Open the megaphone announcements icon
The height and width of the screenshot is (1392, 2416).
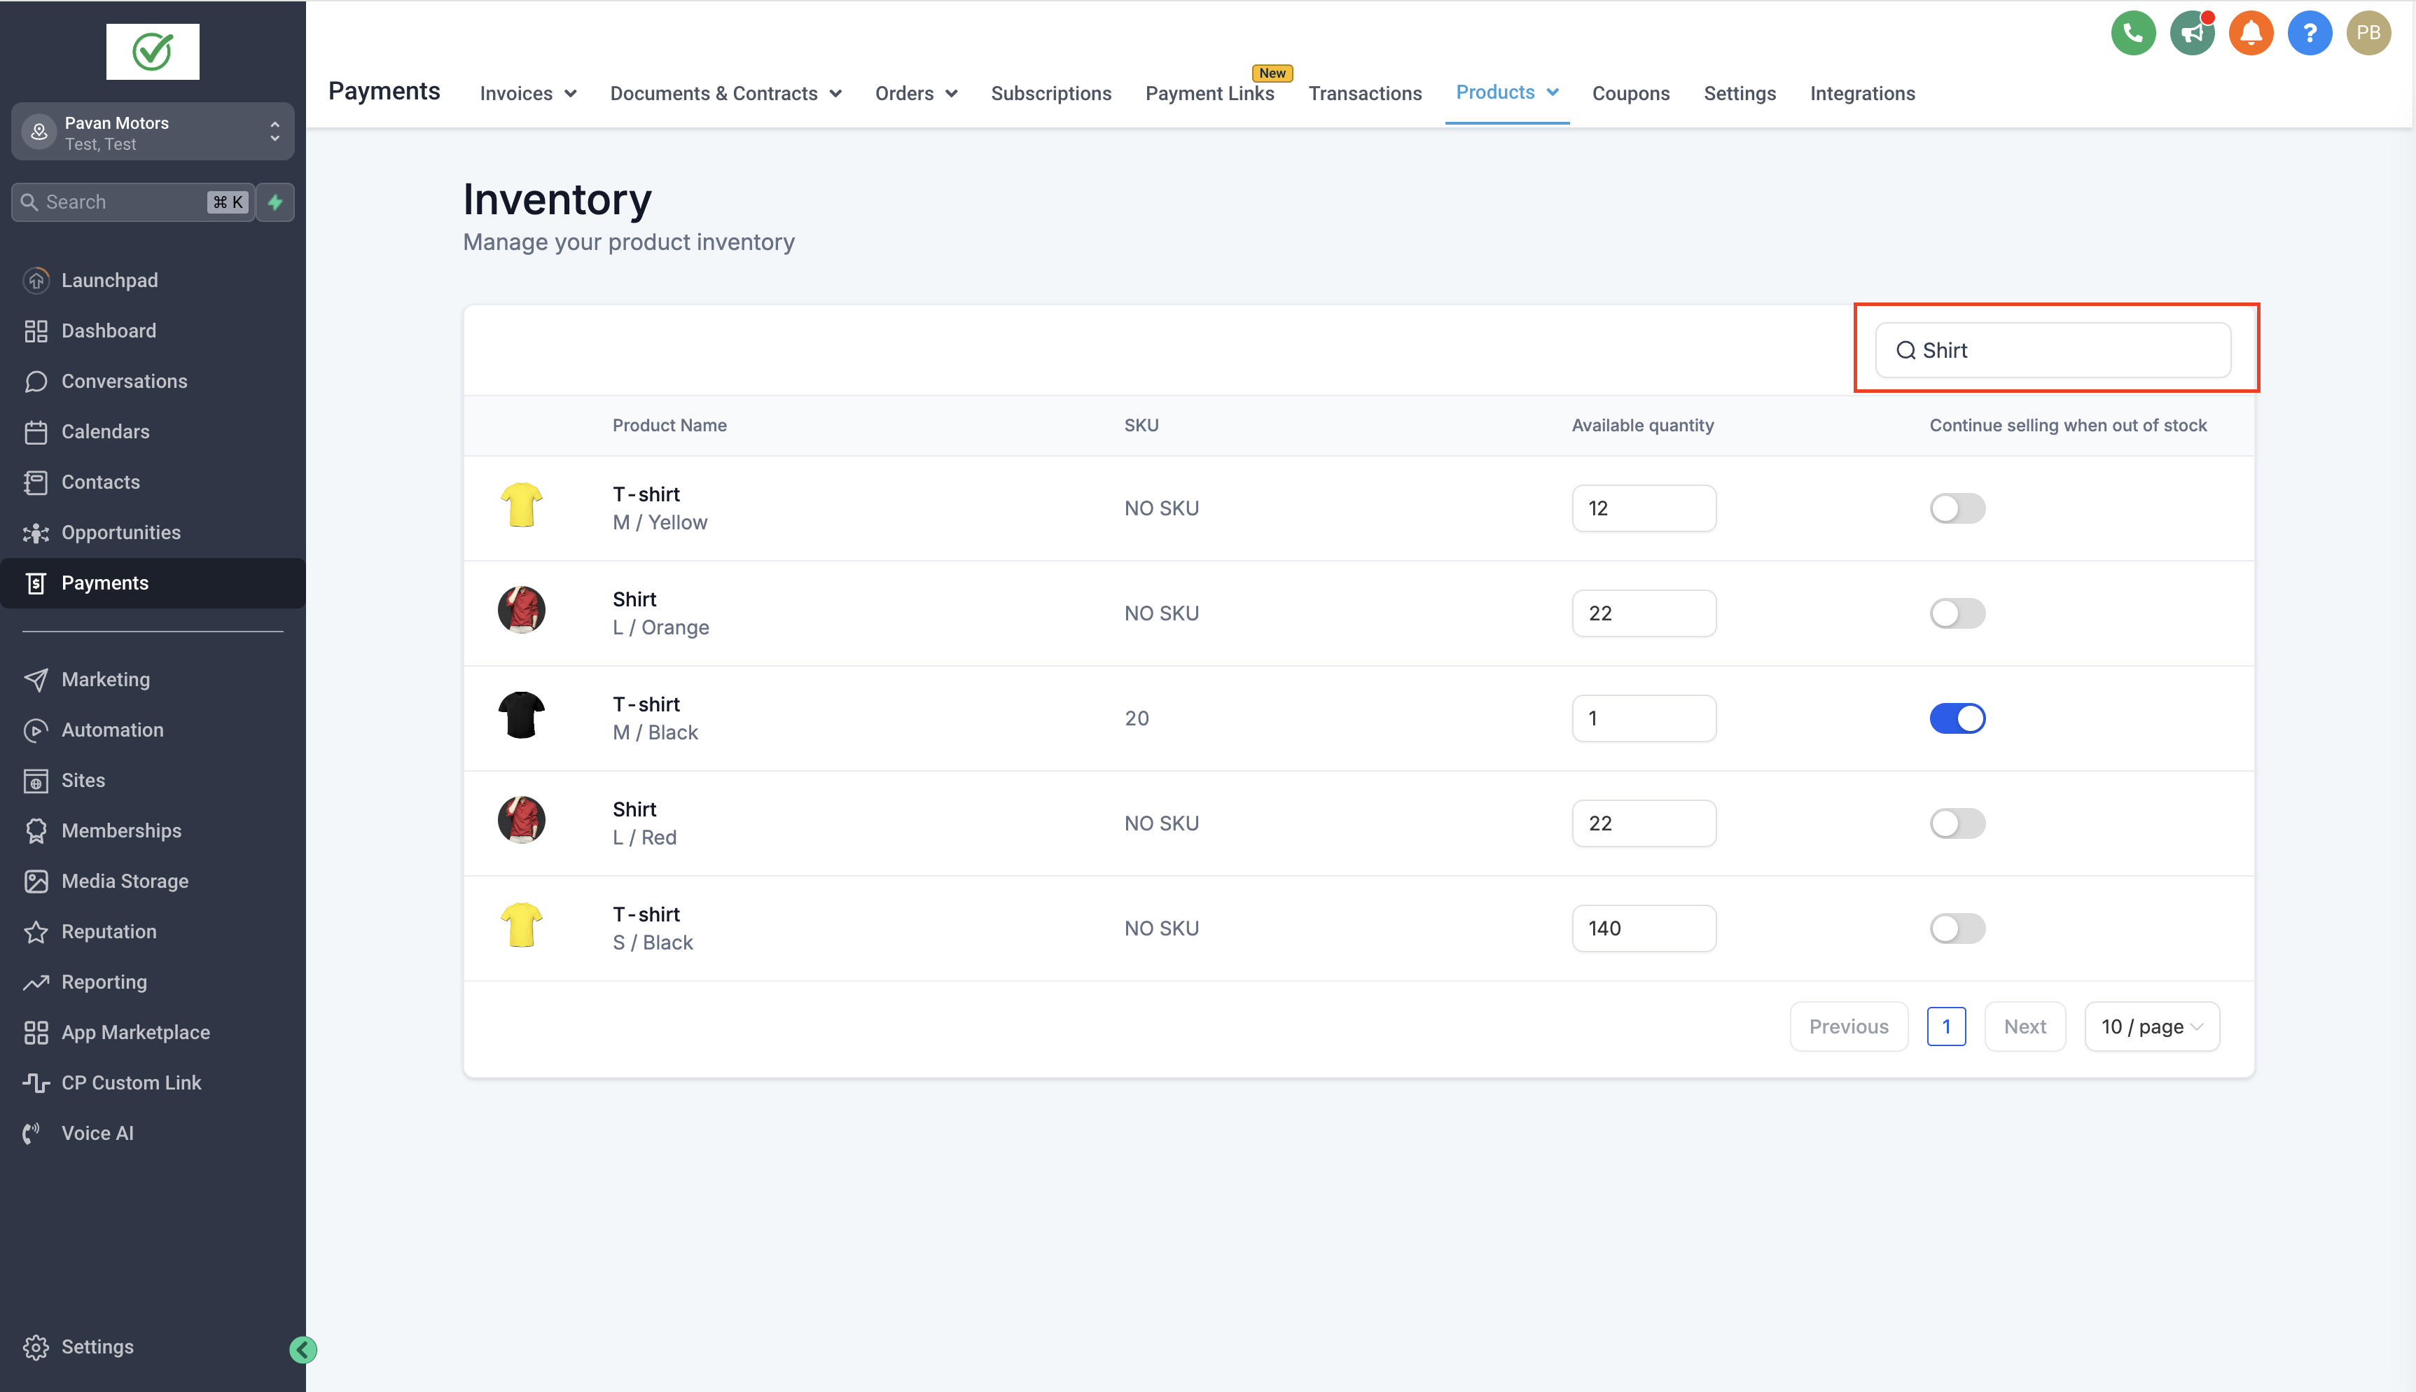pyautogui.click(x=2191, y=34)
